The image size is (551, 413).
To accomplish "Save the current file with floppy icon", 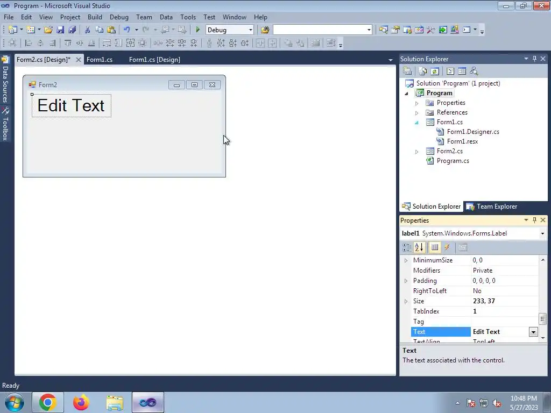I will [x=60, y=30].
